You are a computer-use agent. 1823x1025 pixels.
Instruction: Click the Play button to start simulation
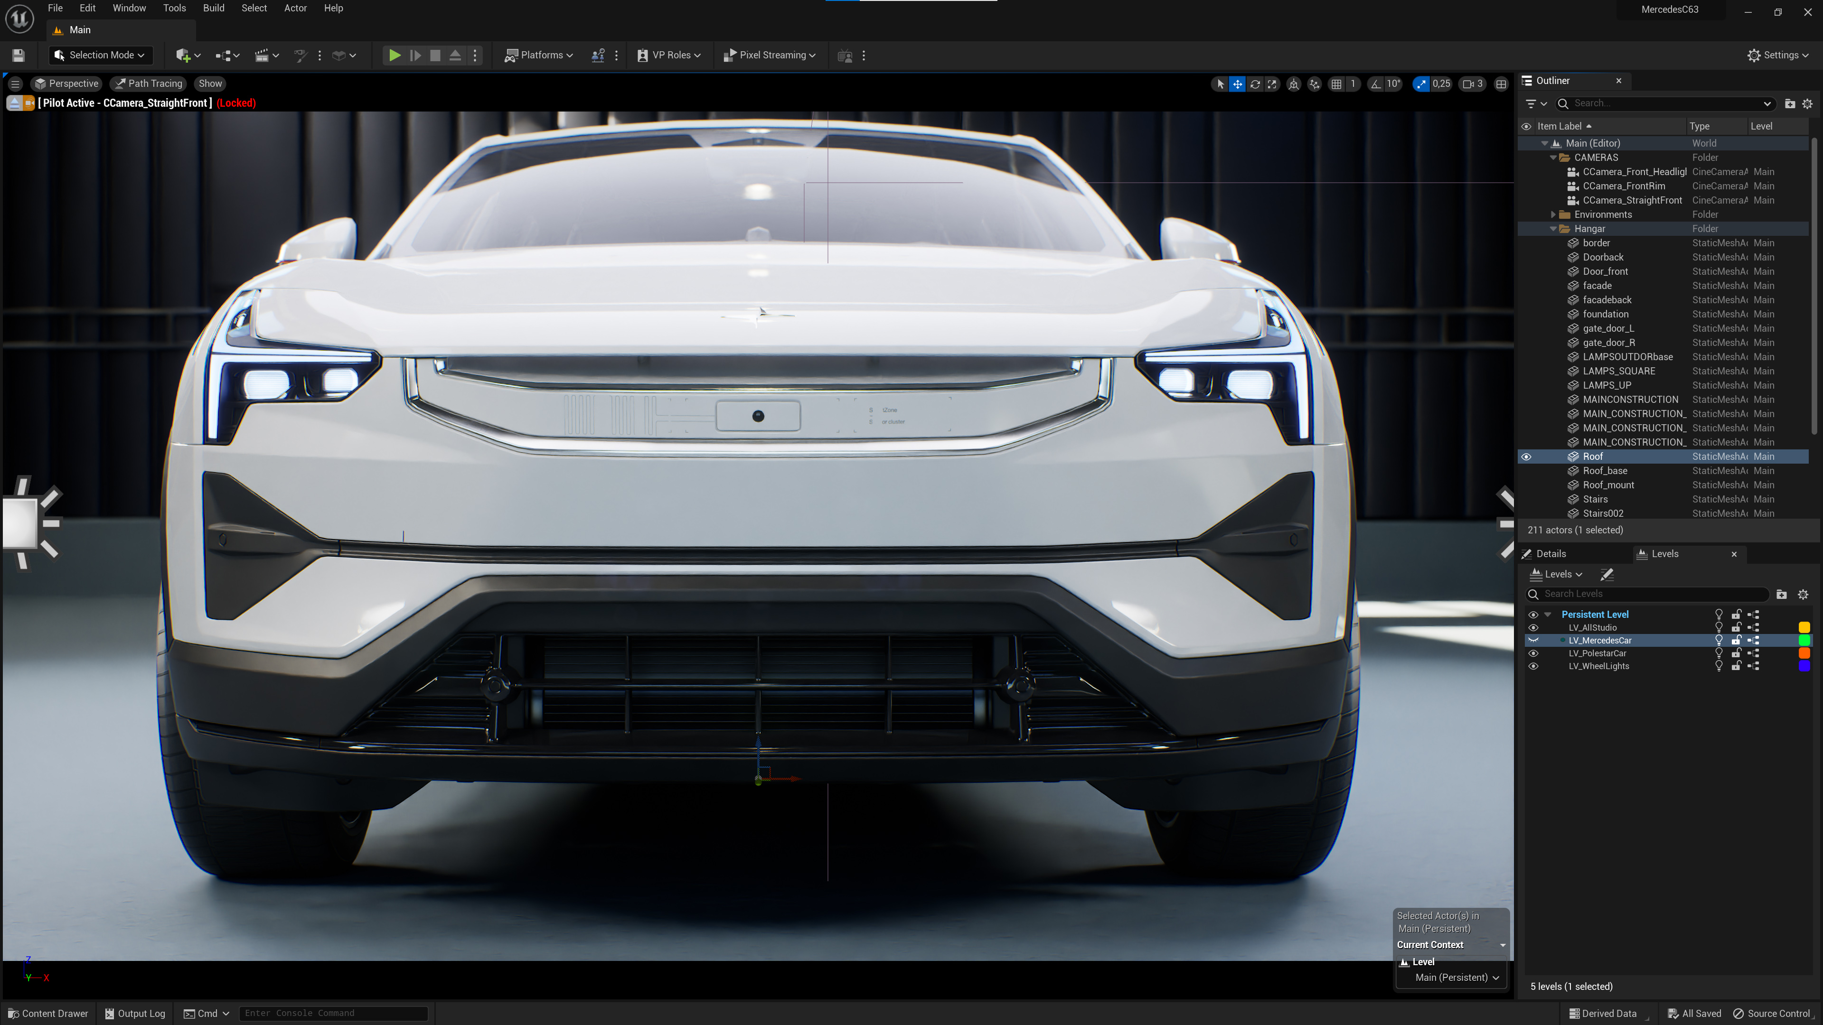pyautogui.click(x=394, y=55)
